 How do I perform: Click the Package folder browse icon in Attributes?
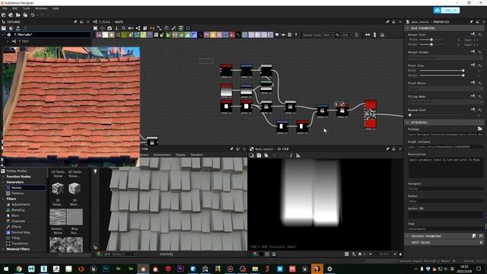coord(480,129)
